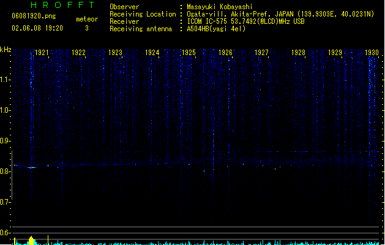Click the 1927 time marker
The height and width of the screenshot is (245, 385).
(x=262, y=53)
